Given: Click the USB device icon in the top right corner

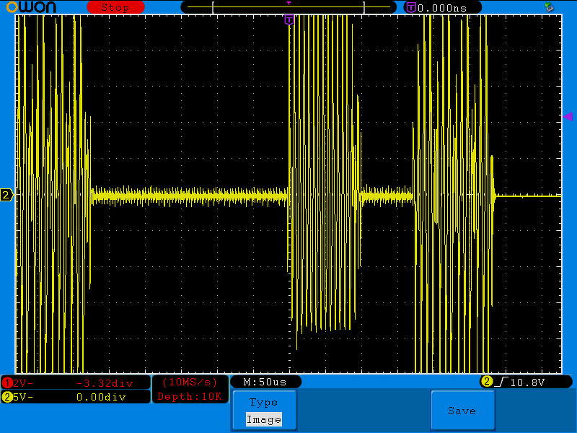Looking at the screenshot, I should pyautogui.click(x=549, y=7).
